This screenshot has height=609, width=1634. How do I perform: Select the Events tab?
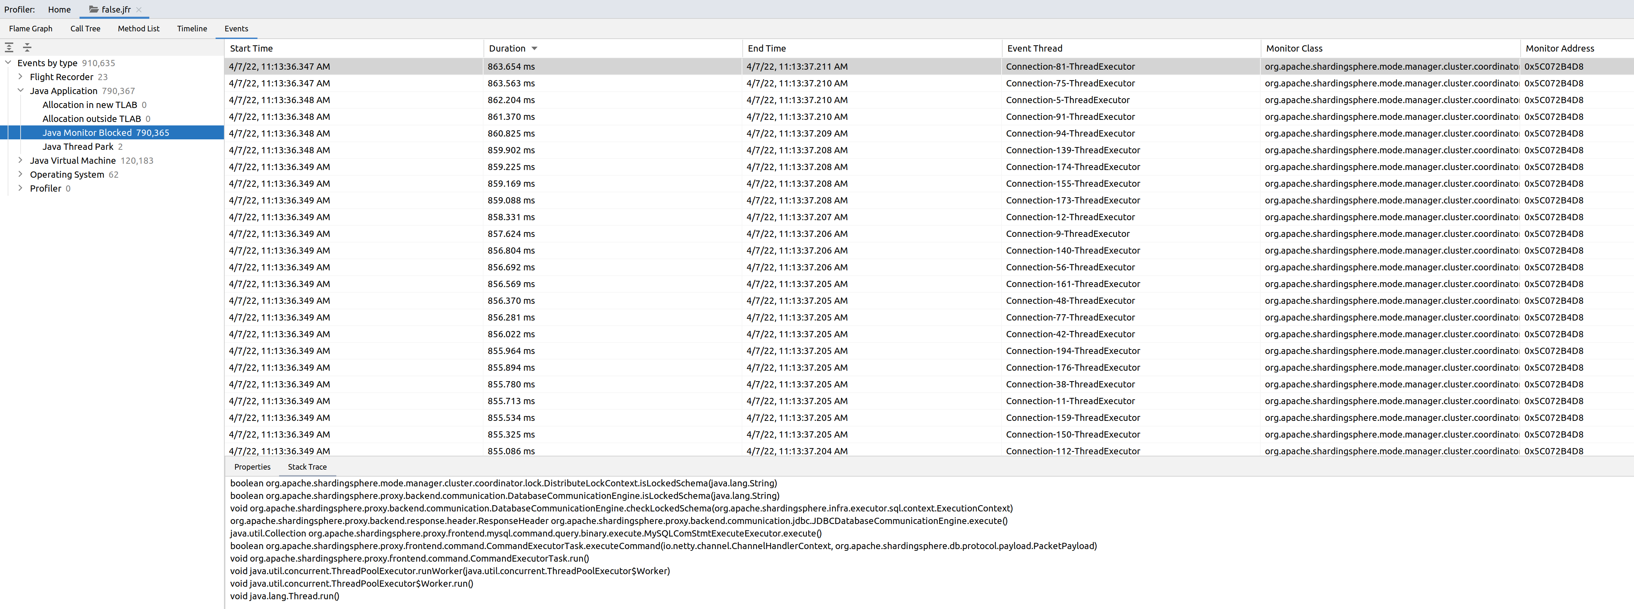coord(236,29)
